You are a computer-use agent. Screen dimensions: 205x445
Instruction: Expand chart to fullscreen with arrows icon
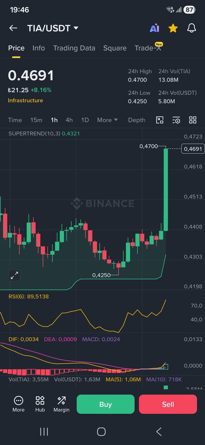click(x=14, y=275)
